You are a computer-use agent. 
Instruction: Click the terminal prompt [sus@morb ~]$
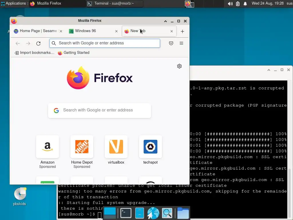pos(77,214)
